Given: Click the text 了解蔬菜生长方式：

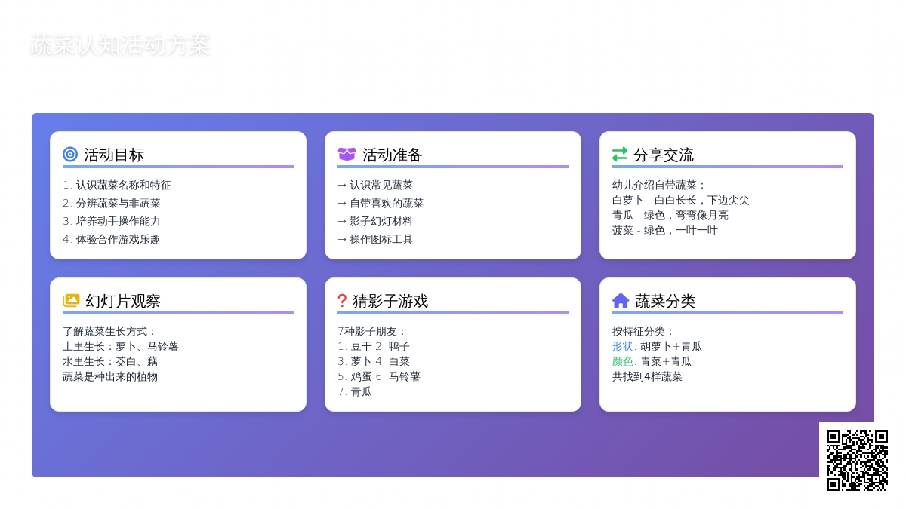Looking at the screenshot, I should point(110,331).
